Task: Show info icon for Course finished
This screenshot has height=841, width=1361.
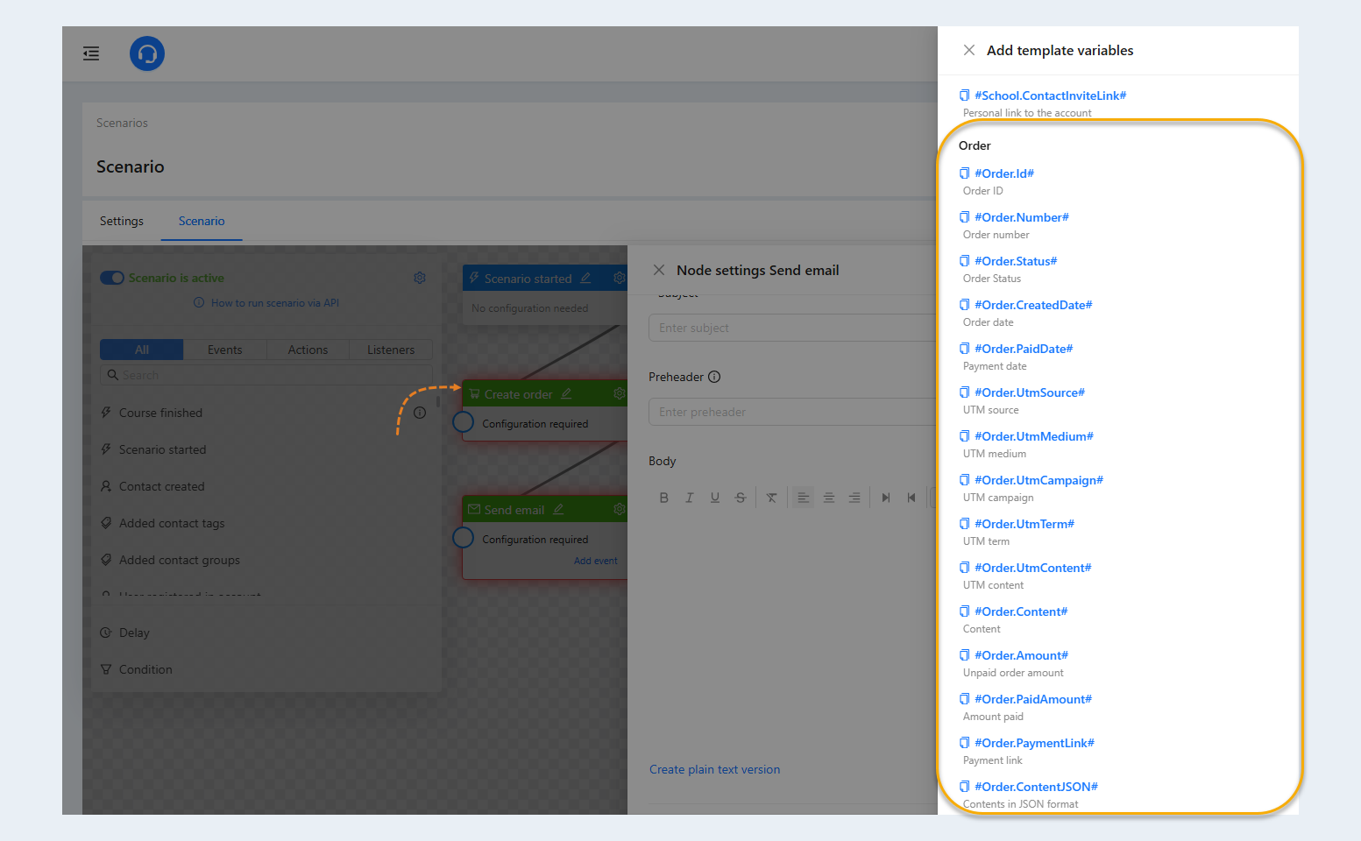Action: point(420,413)
